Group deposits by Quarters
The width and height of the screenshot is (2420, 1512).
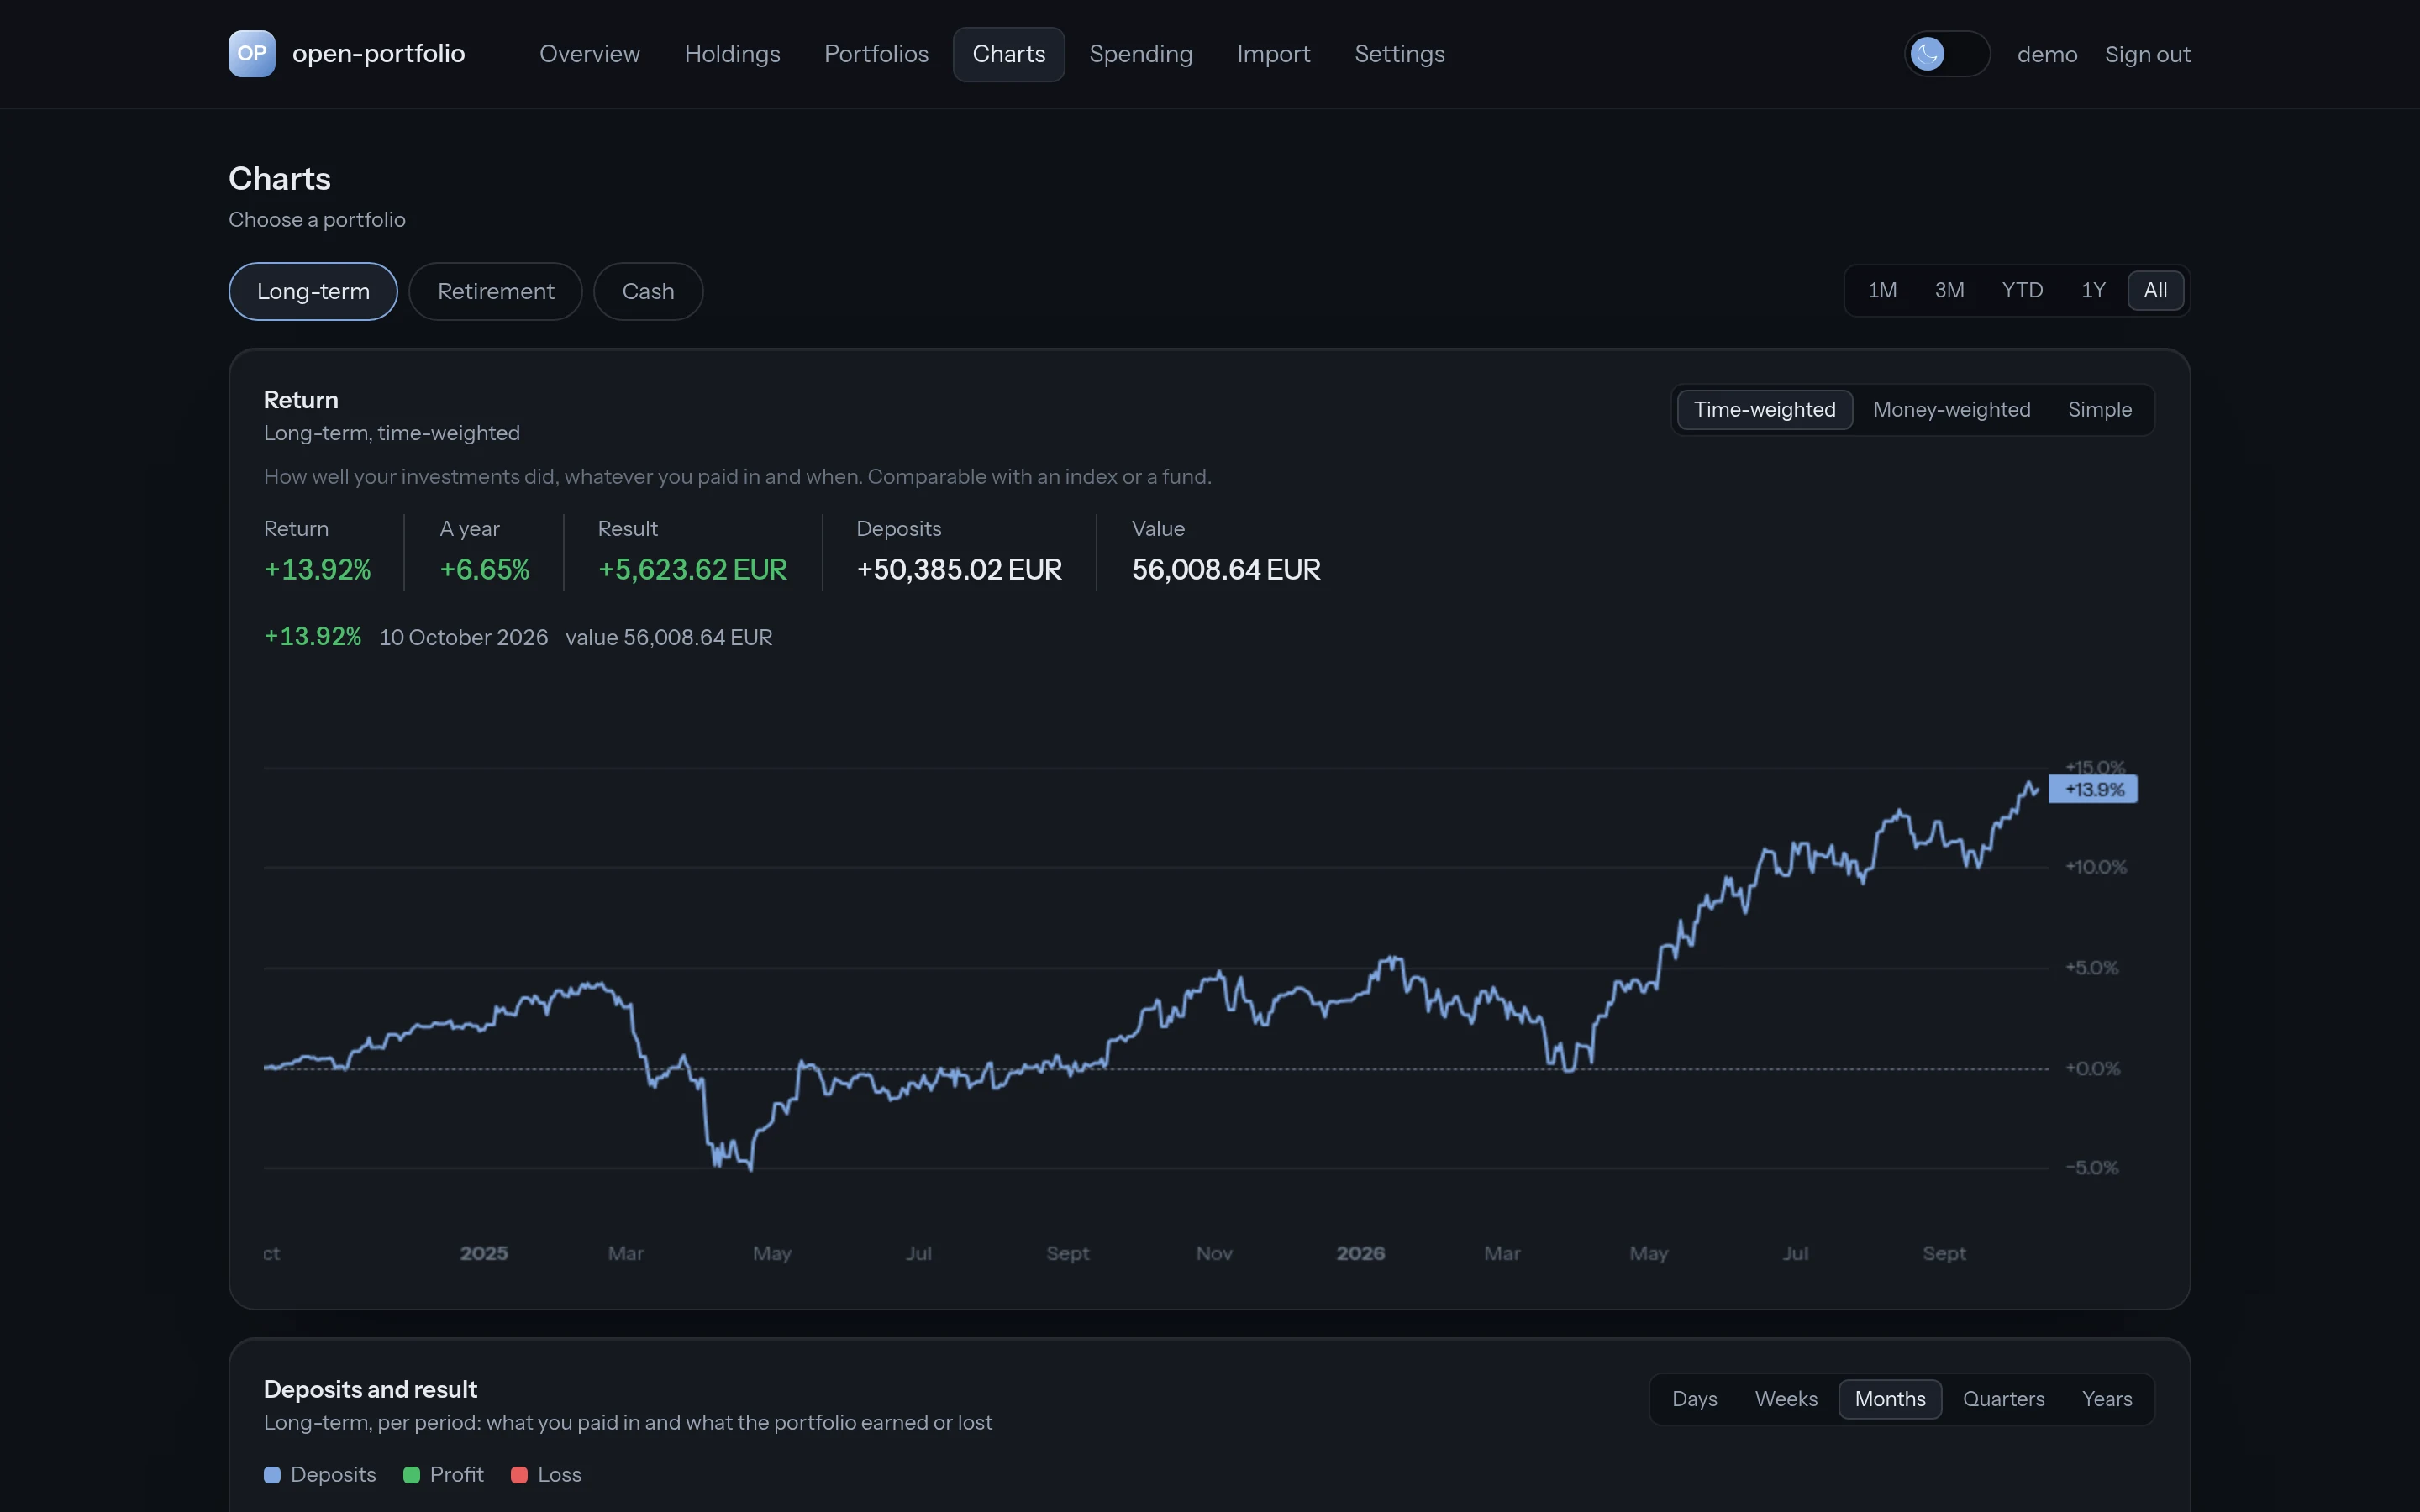[x=2003, y=1399]
